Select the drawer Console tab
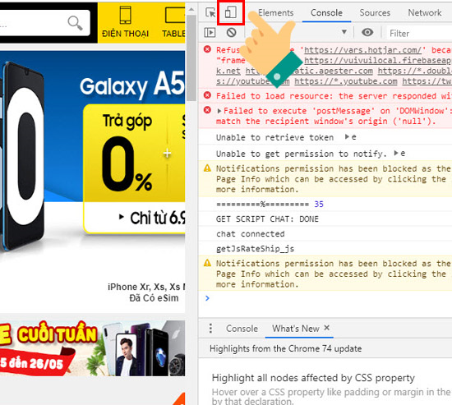The image size is (452, 405). coord(242,329)
